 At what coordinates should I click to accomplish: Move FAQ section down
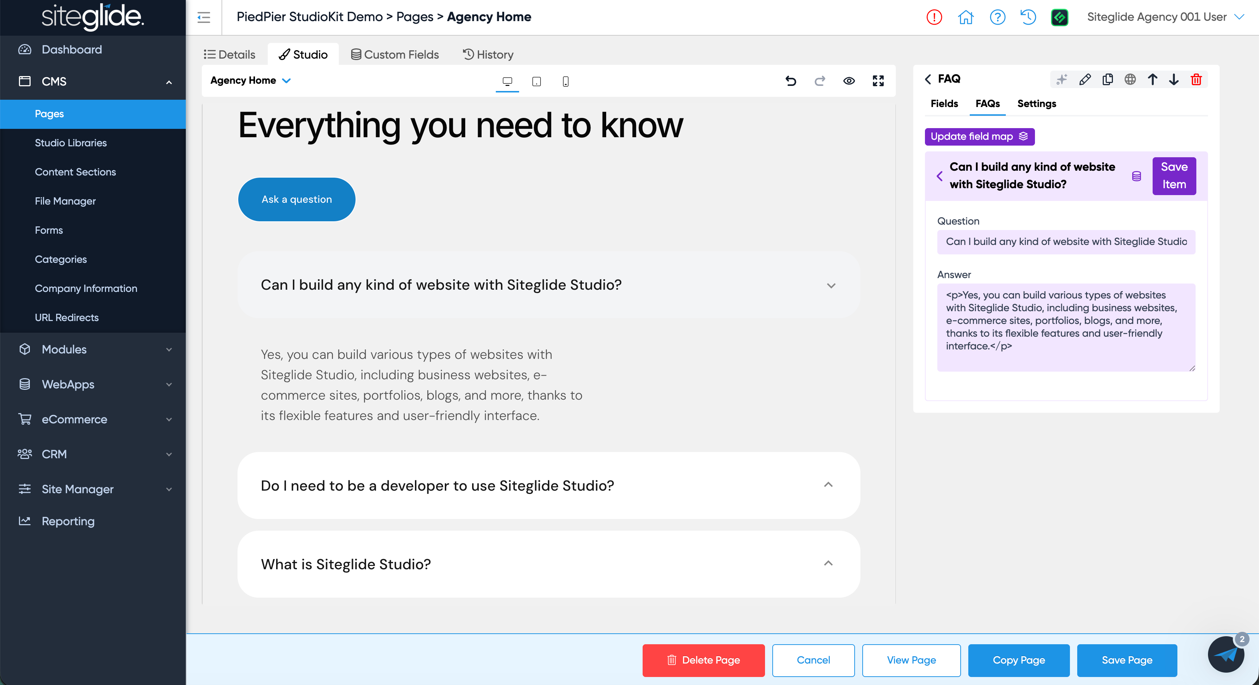tap(1174, 79)
